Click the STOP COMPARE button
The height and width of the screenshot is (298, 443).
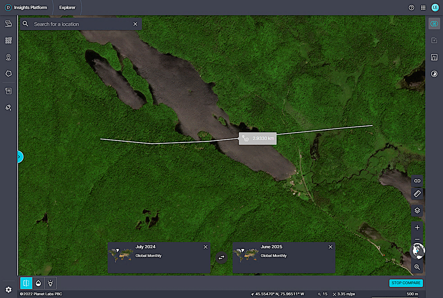click(x=406, y=283)
